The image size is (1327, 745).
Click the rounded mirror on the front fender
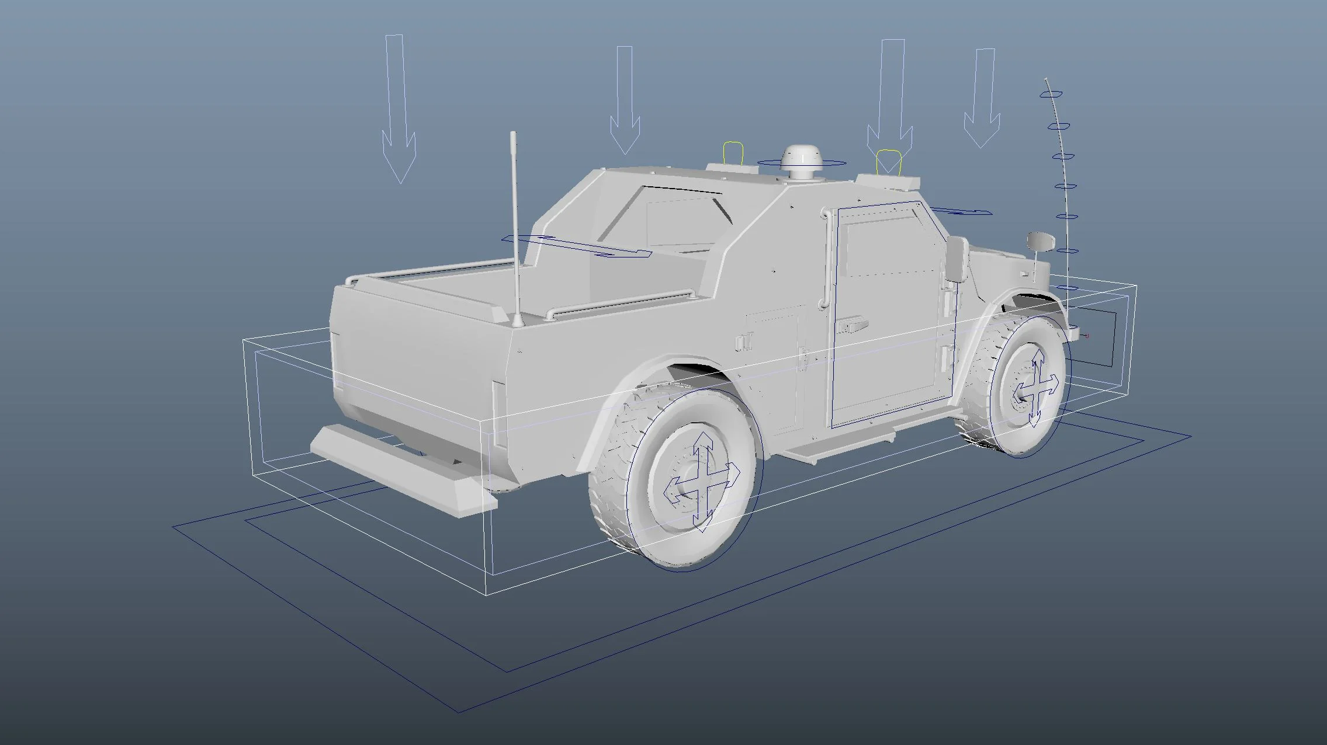1041,241
